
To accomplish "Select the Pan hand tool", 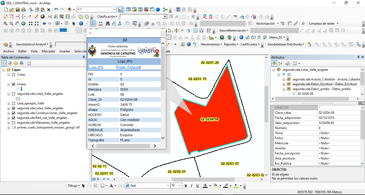I will coord(17,24).
